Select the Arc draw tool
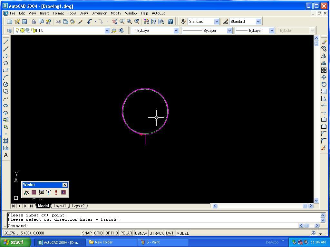This screenshot has height=247, width=330. click(6, 77)
